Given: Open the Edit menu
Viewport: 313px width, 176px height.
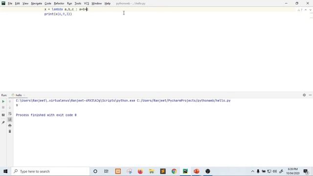Looking at the screenshot, I should click(18, 3).
